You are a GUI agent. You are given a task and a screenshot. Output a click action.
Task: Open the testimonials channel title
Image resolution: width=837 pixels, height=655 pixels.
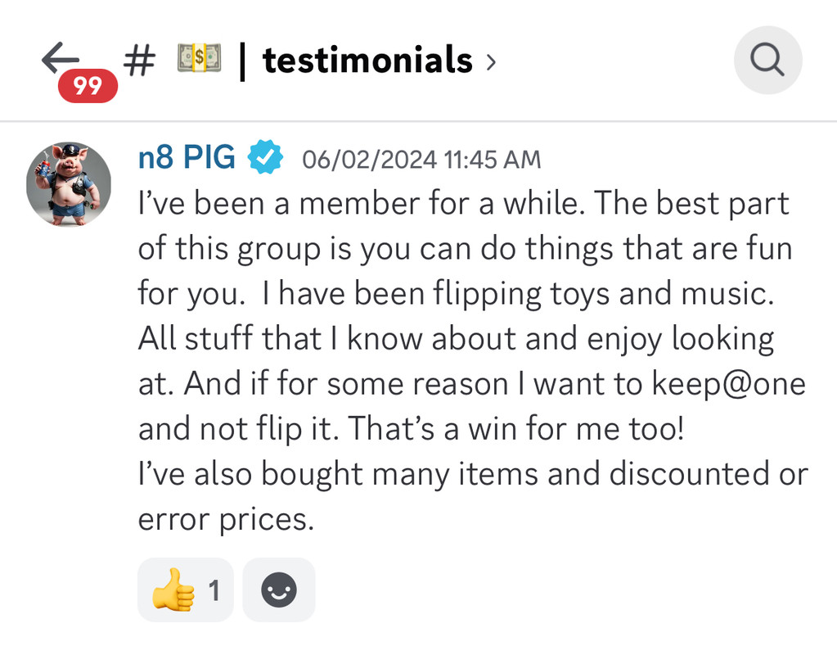click(368, 59)
